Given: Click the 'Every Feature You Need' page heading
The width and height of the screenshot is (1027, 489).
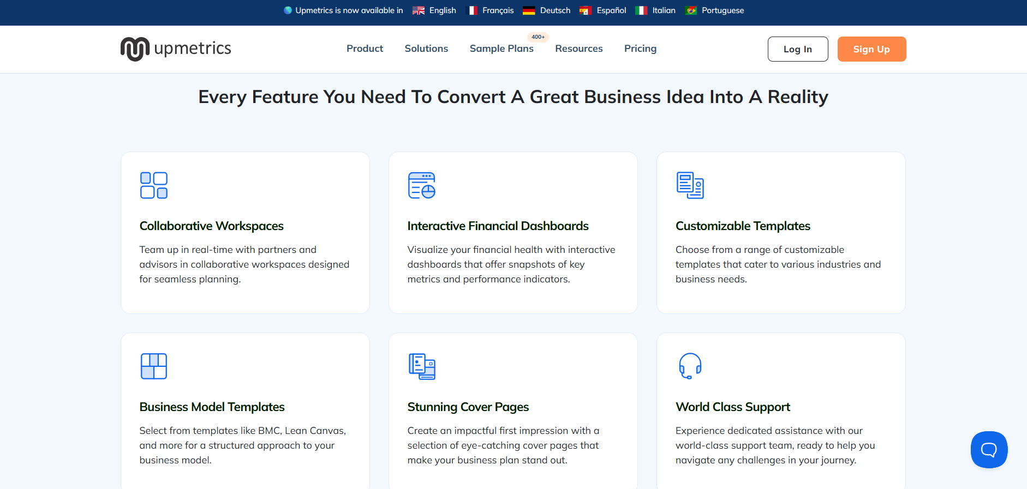Looking at the screenshot, I should pos(513,96).
